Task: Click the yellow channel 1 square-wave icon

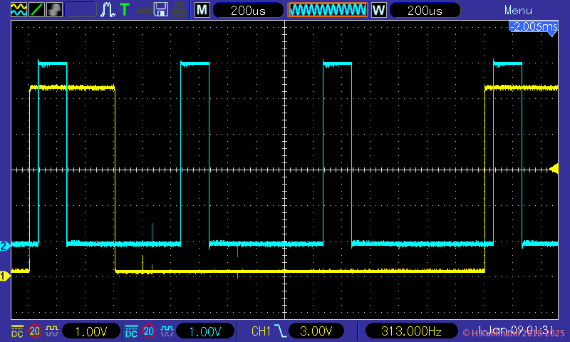Action: (x=51, y=331)
